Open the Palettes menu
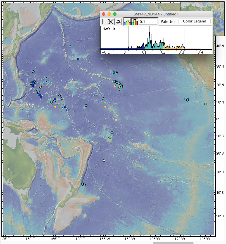This screenshot has height=244, width=226. (168, 22)
